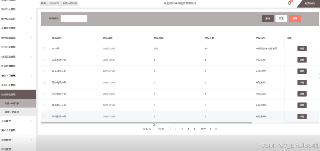Image resolution: width=320 pixels, height=151 pixels.
Task: Expand the 库存信息管理 sidebar menu
Action: click(18, 19)
